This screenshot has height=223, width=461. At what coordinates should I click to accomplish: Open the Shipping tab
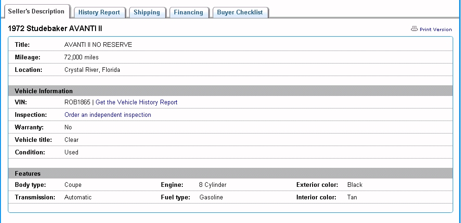click(147, 13)
